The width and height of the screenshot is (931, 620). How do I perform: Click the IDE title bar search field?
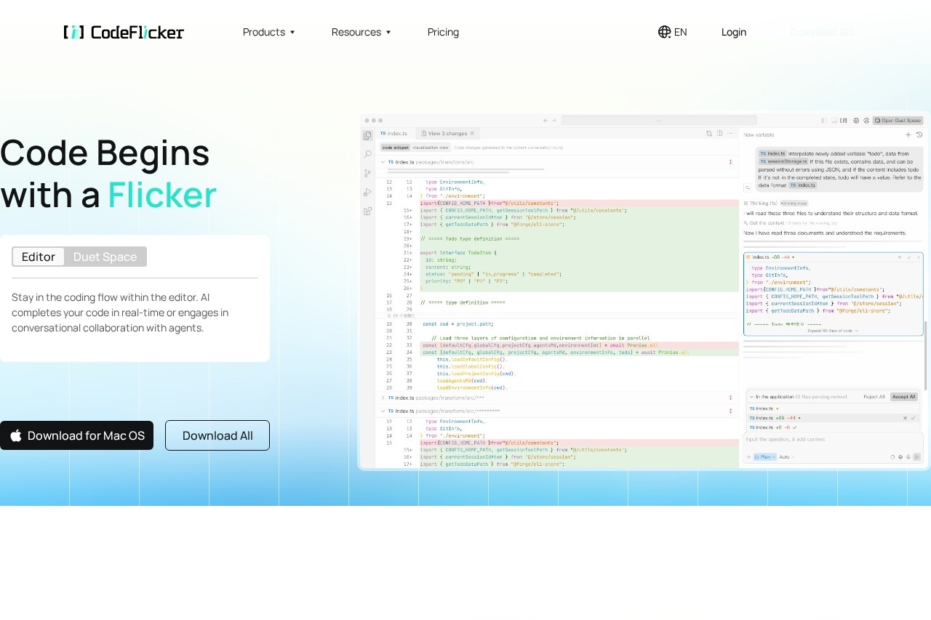[658, 121]
